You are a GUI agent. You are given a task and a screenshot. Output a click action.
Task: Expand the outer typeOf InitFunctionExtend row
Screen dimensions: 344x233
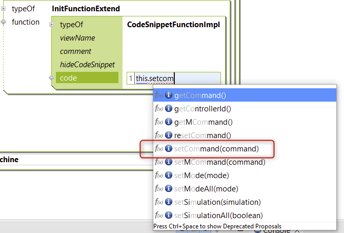pyautogui.click(x=4, y=9)
